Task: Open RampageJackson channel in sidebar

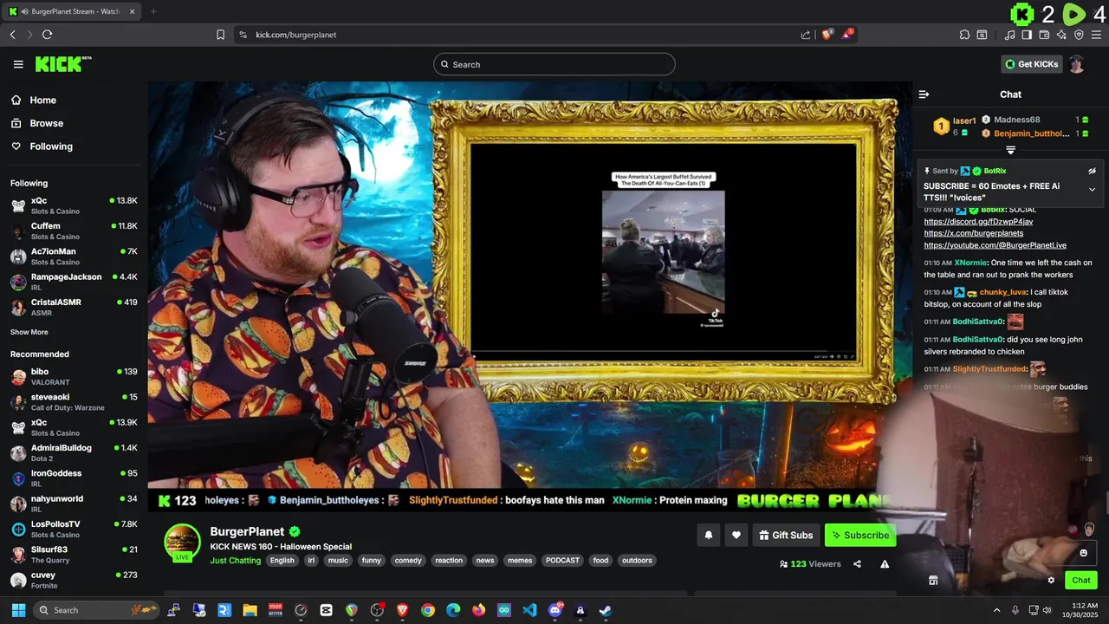Action: click(74, 282)
